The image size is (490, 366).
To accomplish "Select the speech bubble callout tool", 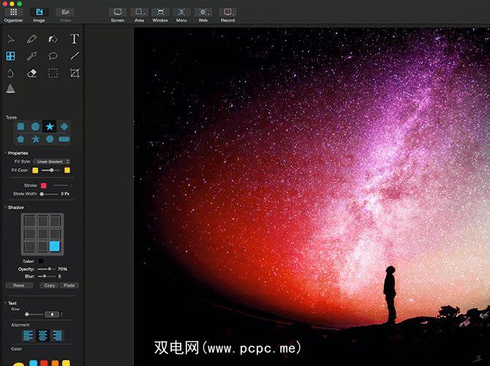I will pos(53,56).
